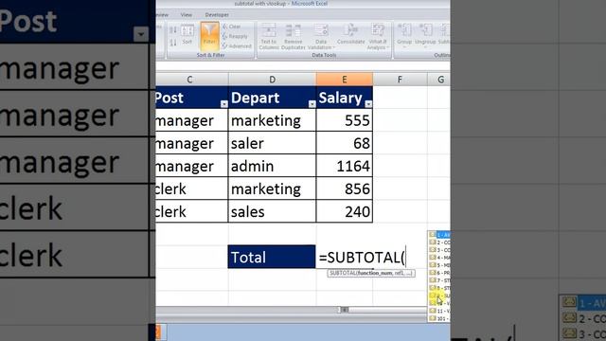Screen dimensions: 606x341
Task: Click the Total label cell
Action: click(x=272, y=257)
